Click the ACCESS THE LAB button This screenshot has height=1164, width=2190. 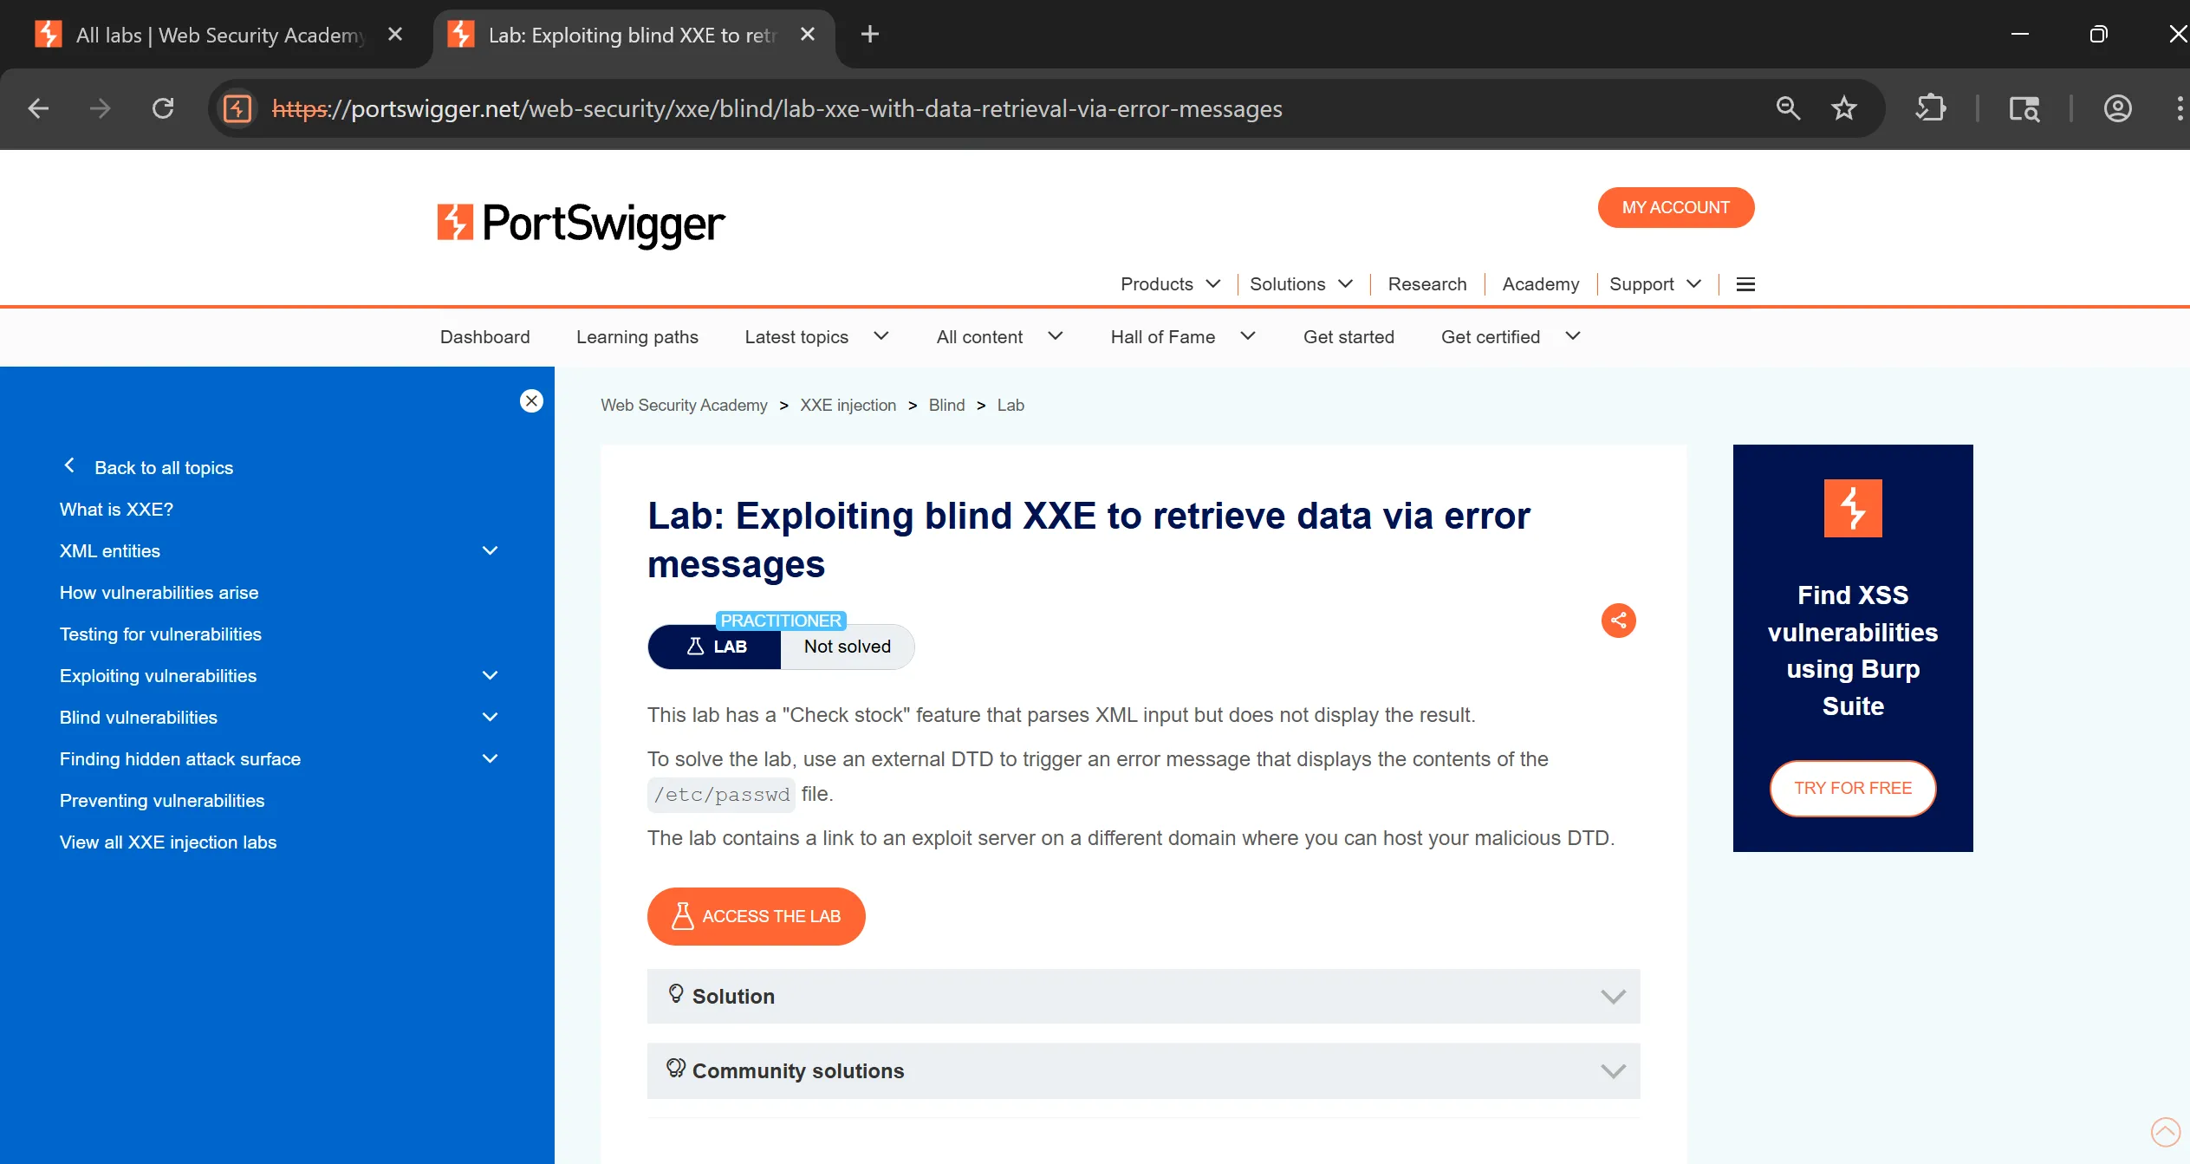[x=756, y=916]
